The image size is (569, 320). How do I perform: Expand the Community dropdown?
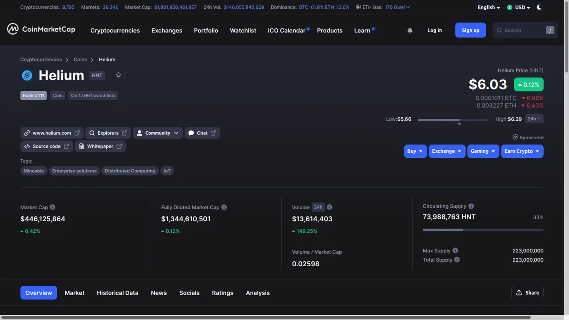[x=157, y=133]
